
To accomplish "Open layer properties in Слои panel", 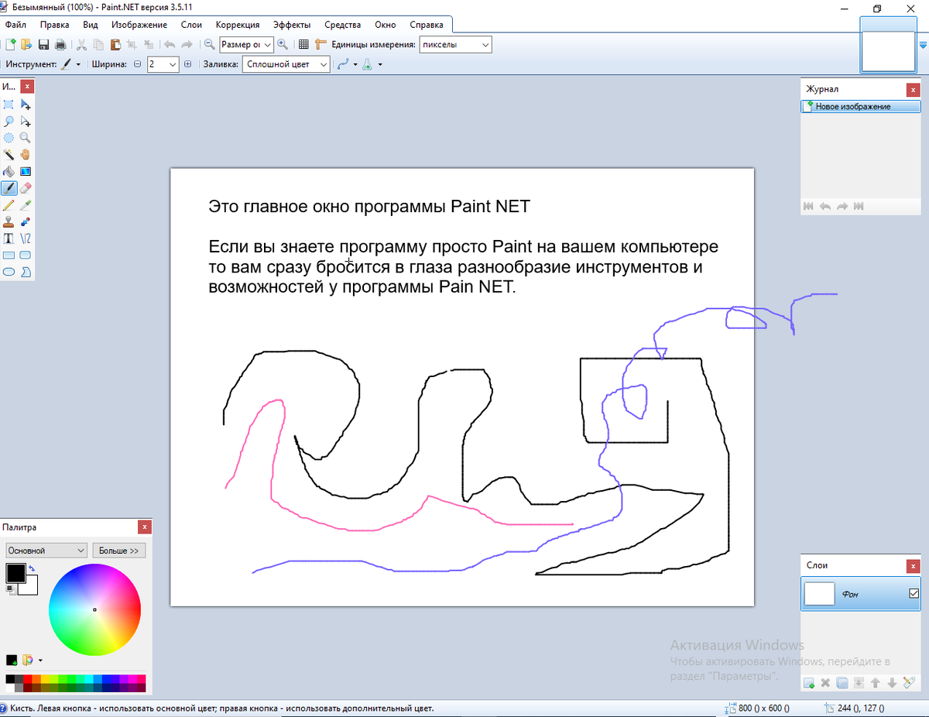I will click(x=909, y=683).
